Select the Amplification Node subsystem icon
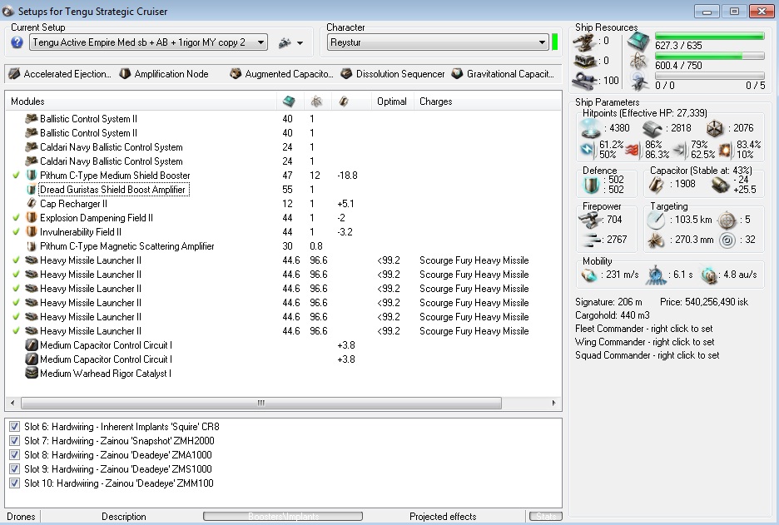 tap(125, 74)
